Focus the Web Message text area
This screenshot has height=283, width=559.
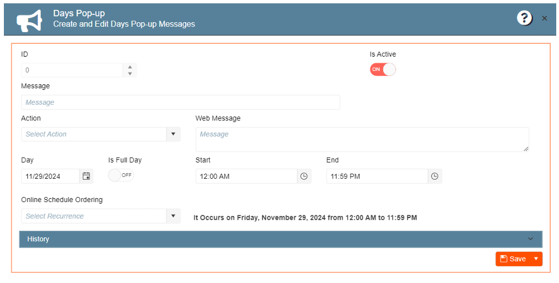point(362,139)
